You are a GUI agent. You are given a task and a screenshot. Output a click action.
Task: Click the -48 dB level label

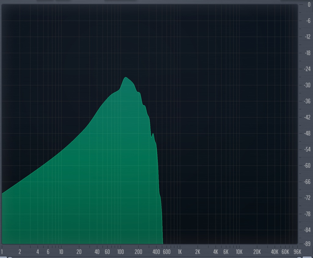pos(307,133)
